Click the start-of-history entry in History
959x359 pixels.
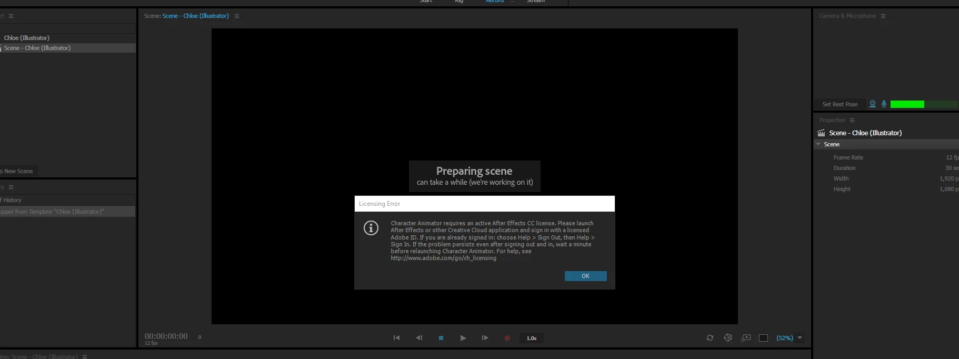[x=68, y=200]
